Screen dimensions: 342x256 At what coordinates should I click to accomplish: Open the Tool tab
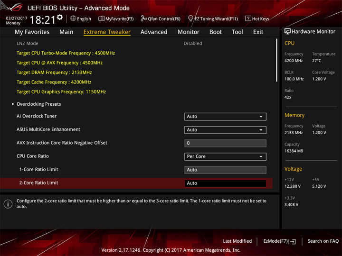[237, 32]
